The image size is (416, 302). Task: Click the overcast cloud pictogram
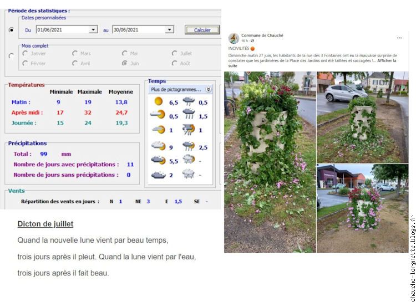(158, 175)
